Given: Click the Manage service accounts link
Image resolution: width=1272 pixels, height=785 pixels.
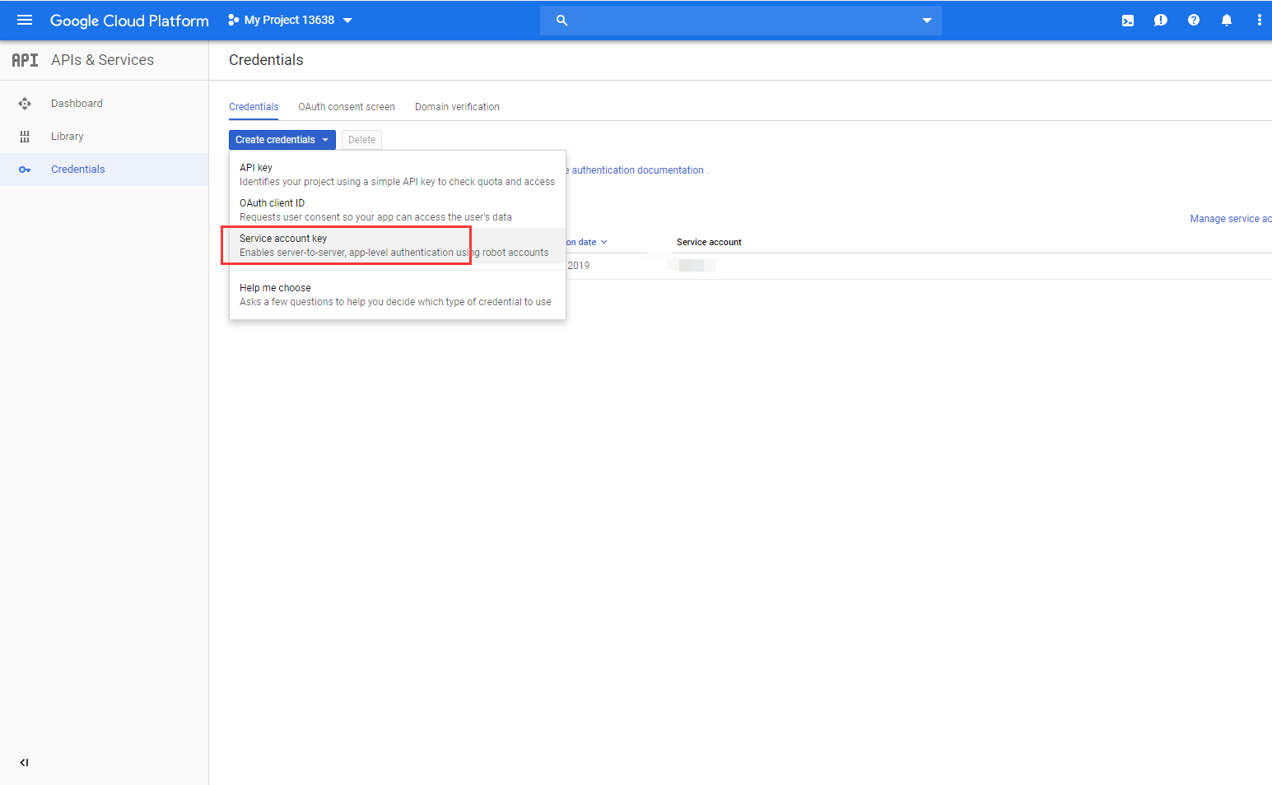Looking at the screenshot, I should tap(1231, 219).
